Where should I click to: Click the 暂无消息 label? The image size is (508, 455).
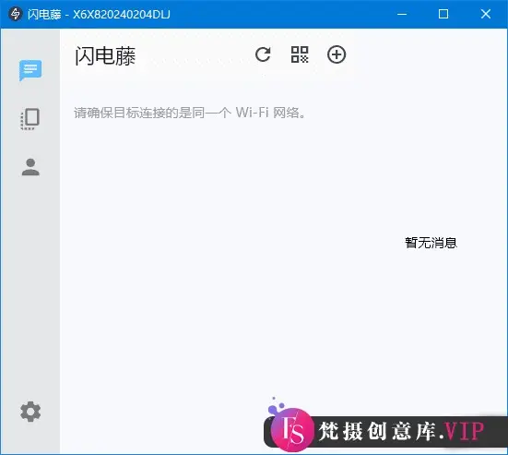(431, 243)
